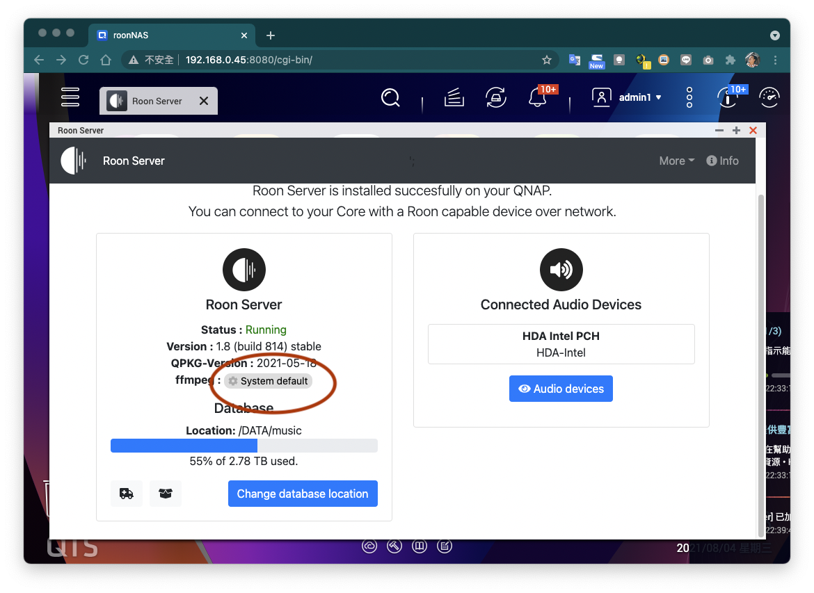Click the Chrome profile avatar
The height and width of the screenshot is (593, 814).
coord(752,60)
